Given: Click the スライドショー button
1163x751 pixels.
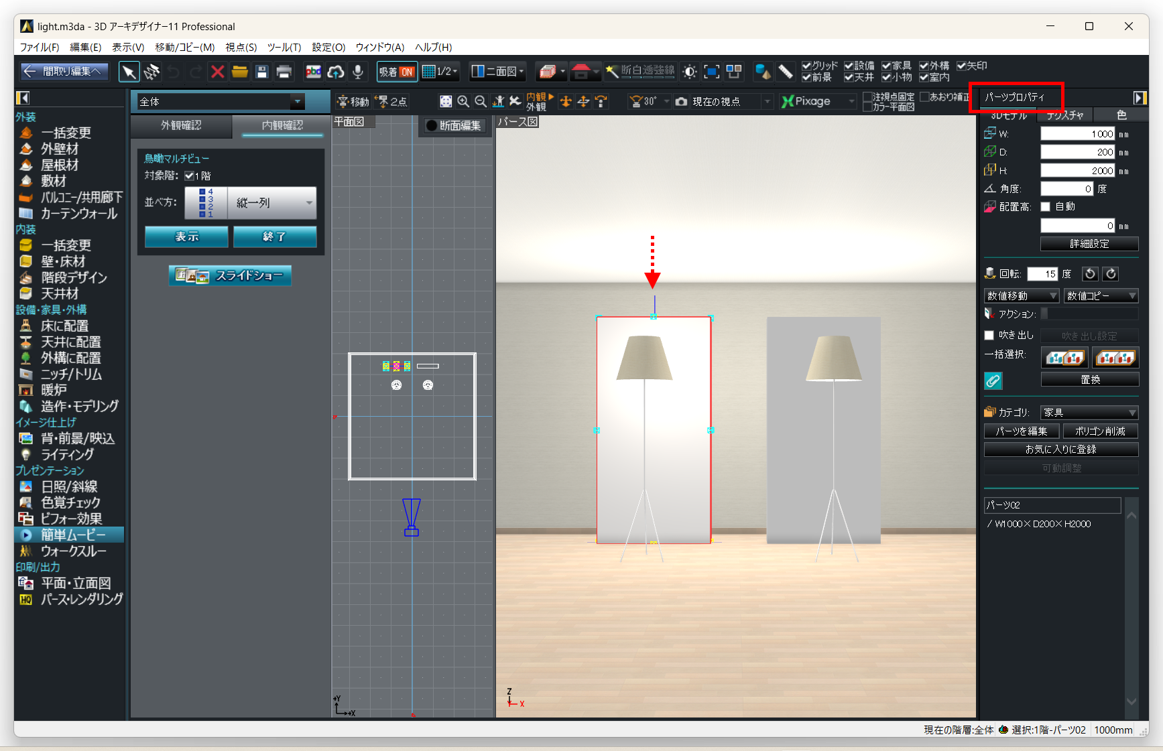Looking at the screenshot, I should (230, 275).
